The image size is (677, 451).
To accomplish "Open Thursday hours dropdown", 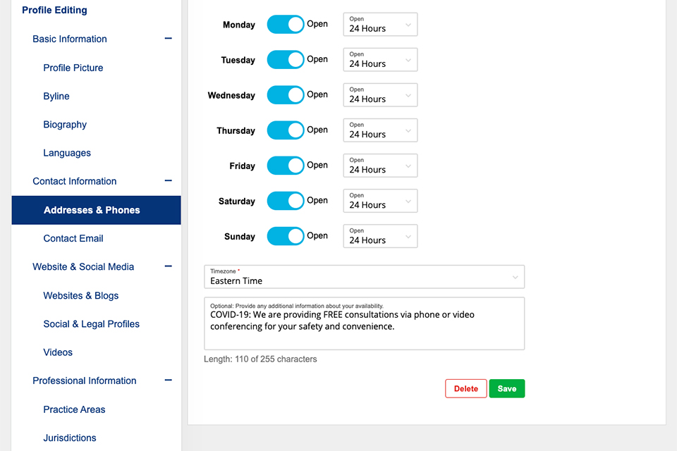I will coord(380,130).
